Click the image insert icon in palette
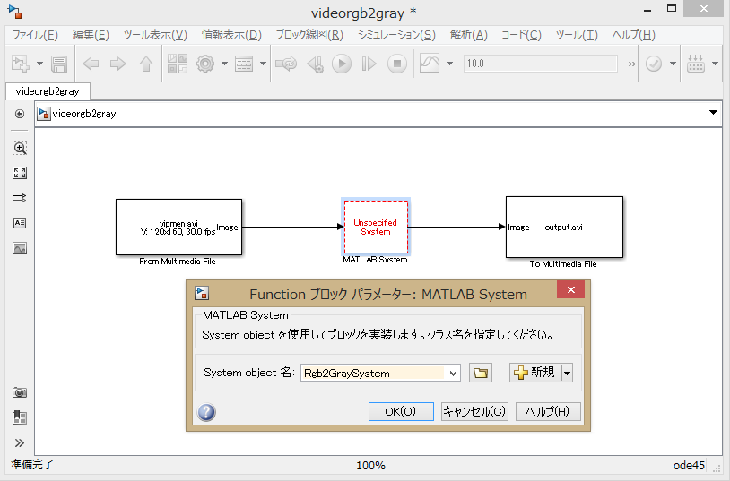Viewport: 730px width, 481px height. (x=20, y=248)
